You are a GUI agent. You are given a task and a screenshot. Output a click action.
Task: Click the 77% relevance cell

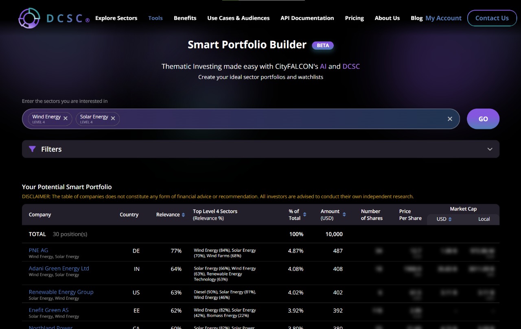point(176,251)
